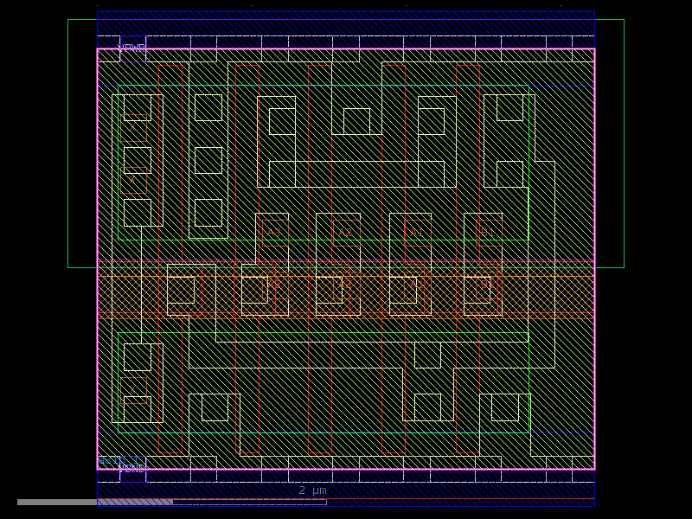Click the vertical red gate line at center

click(311, 173)
